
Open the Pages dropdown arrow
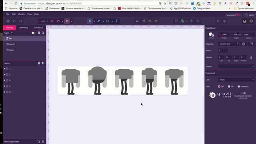click(12, 33)
